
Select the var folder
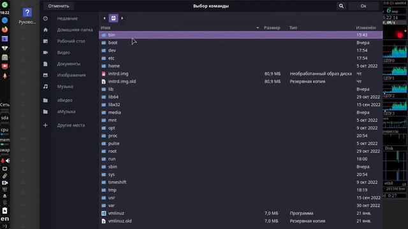click(x=241, y=205)
